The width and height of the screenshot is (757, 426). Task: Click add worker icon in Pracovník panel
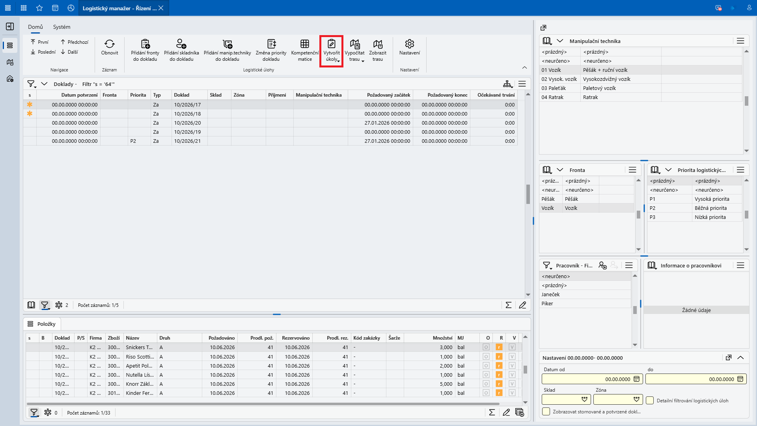coord(602,265)
